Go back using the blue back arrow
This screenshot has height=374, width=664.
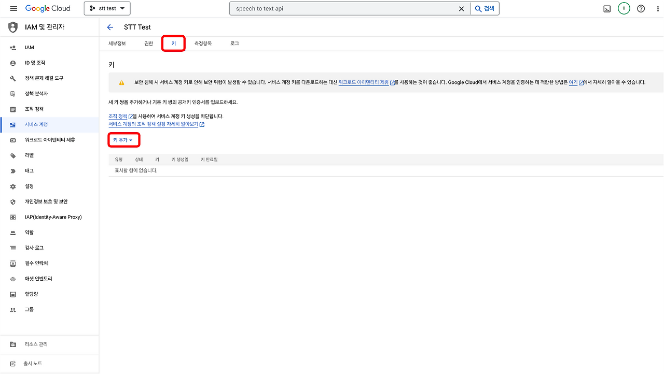pyautogui.click(x=110, y=27)
